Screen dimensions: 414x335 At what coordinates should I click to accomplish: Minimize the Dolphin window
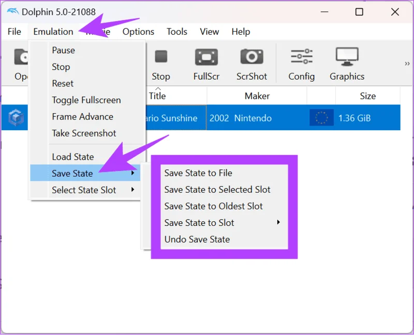(x=324, y=12)
